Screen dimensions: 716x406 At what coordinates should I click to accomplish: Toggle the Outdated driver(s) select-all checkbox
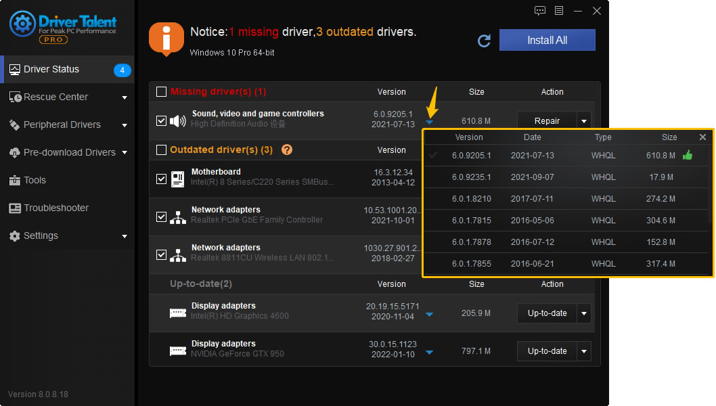pos(161,150)
